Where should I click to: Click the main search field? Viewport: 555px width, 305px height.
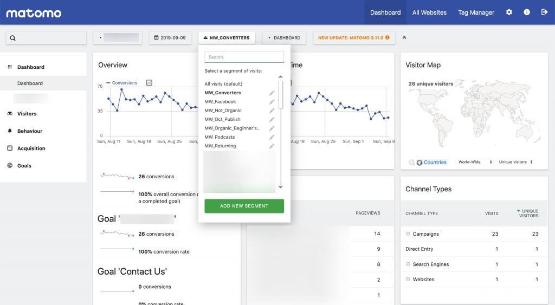(46, 38)
